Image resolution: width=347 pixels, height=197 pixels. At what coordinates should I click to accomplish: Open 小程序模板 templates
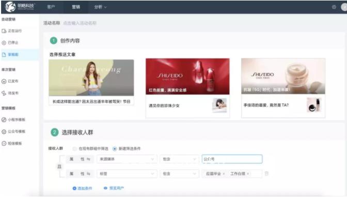click(13, 119)
